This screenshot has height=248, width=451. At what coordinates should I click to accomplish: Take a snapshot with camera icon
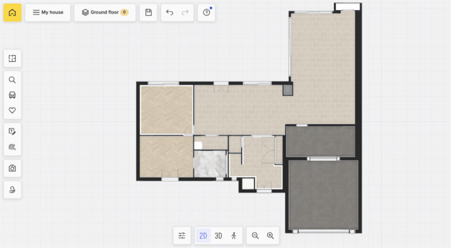coord(13,168)
